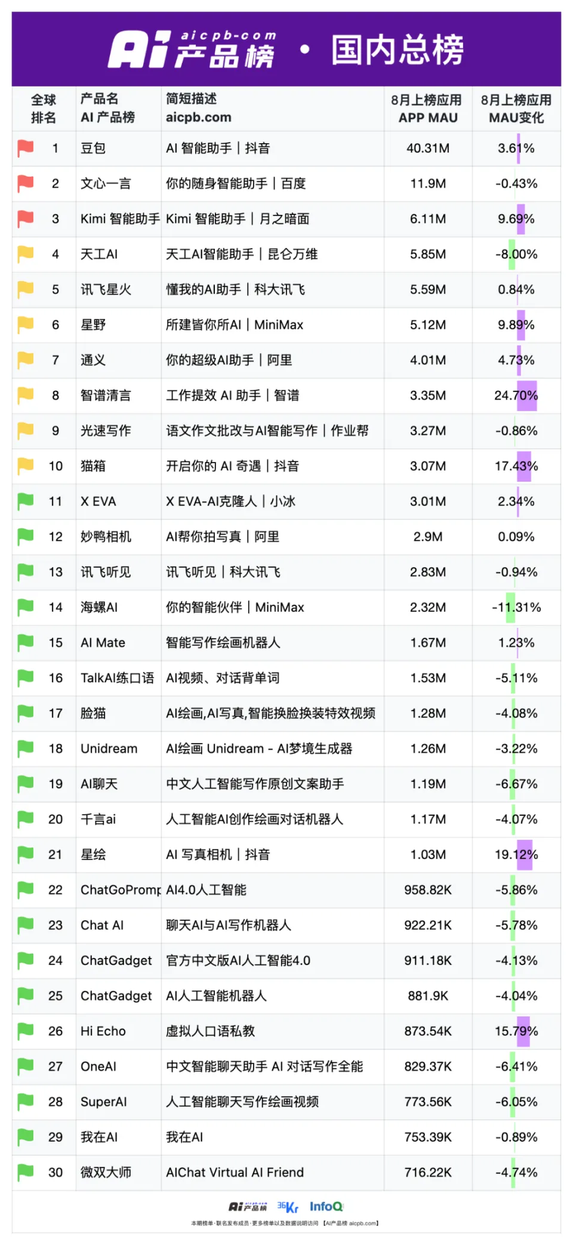The height and width of the screenshot is (1245, 573).
Task: Click the green flag in the 微双大师 row
Action: tap(26, 1172)
